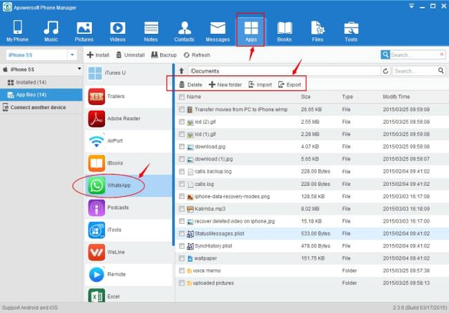Open the Tools section

coord(351,31)
